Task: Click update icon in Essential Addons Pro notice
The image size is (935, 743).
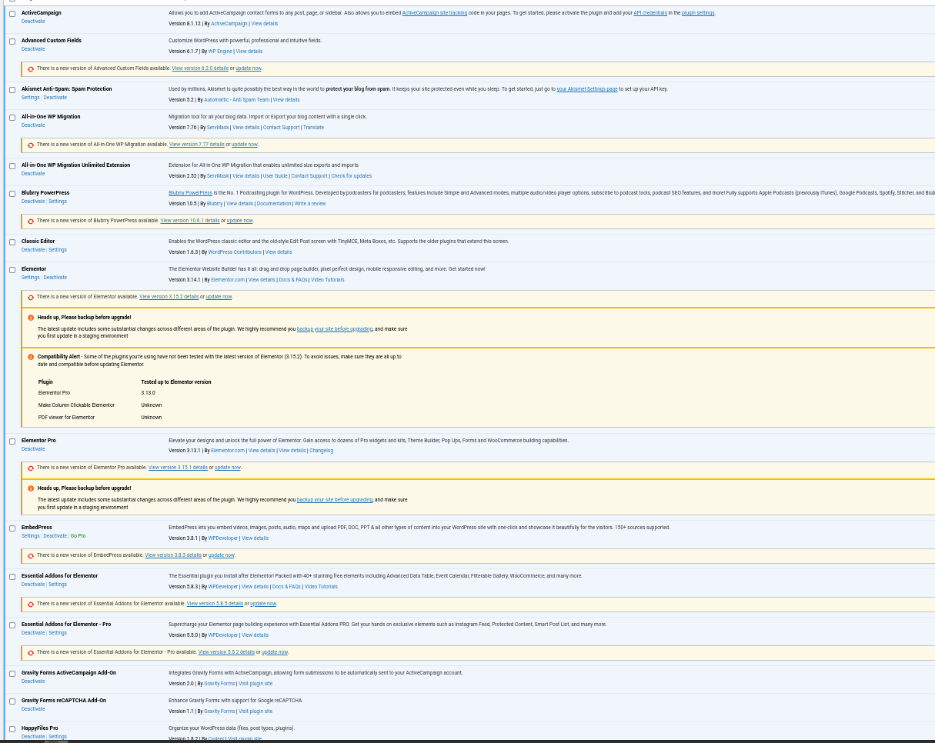Action: [x=31, y=652]
